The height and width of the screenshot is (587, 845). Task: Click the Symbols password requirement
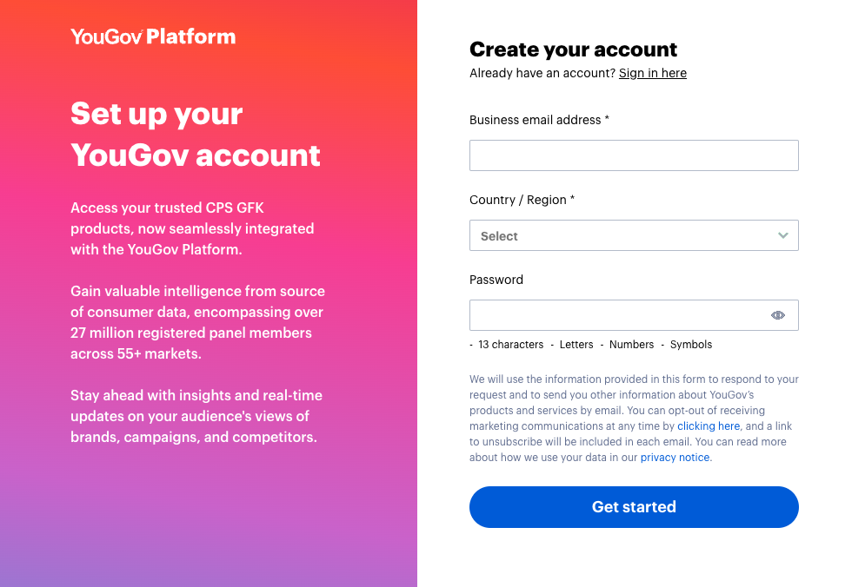(691, 344)
